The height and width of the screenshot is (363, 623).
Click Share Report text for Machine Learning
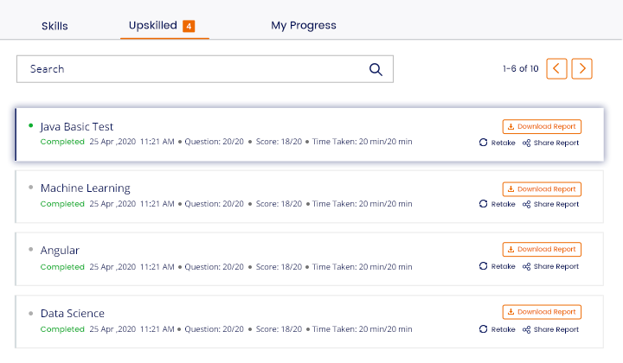(556, 204)
